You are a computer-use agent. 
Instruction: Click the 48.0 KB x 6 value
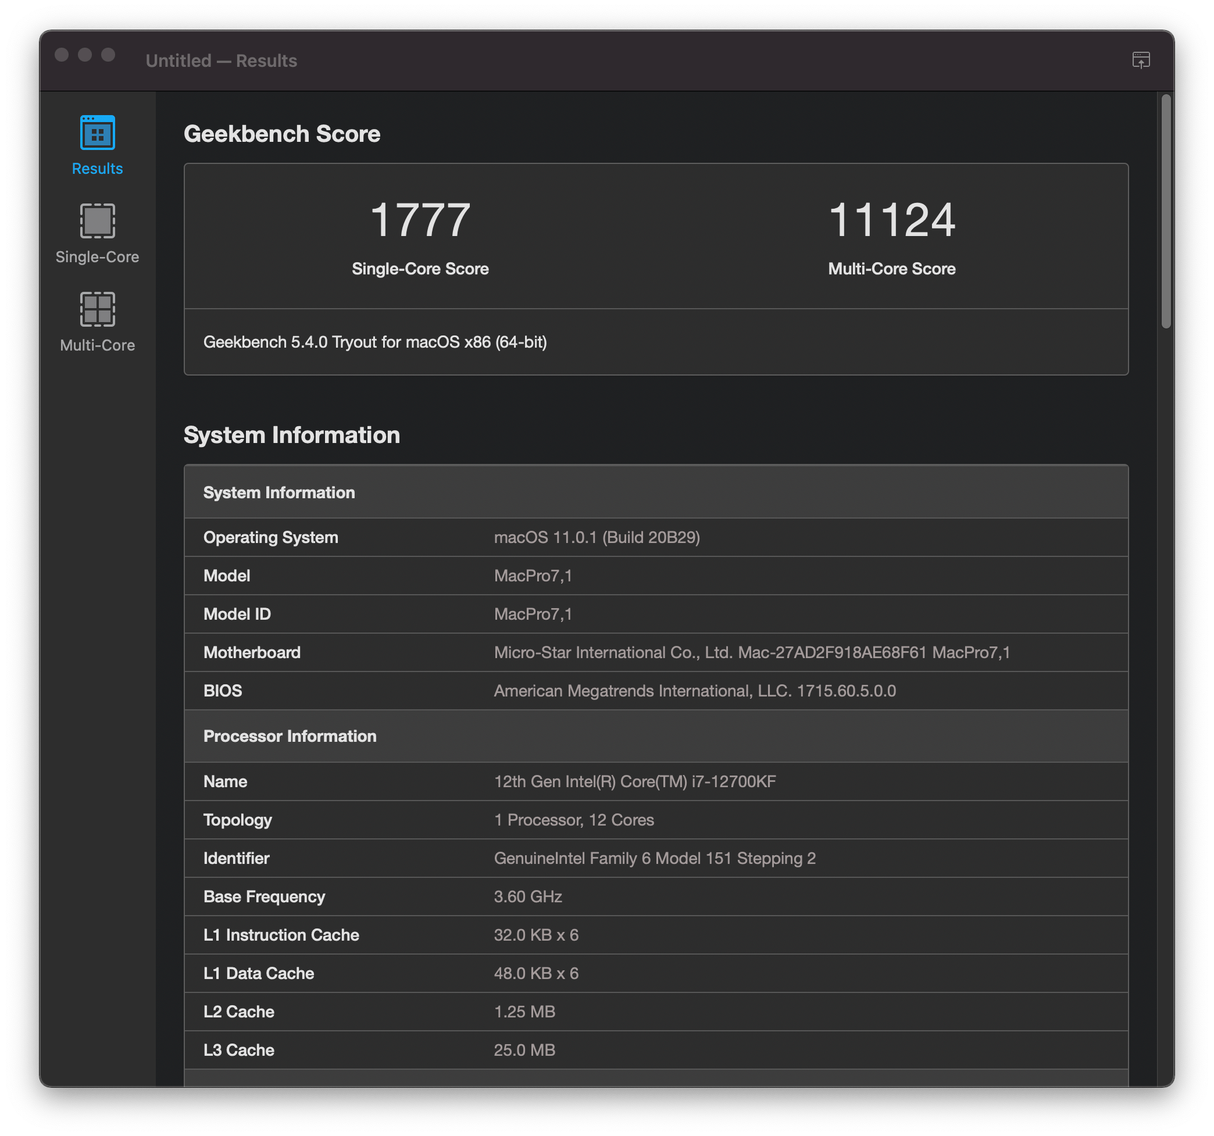(x=536, y=974)
